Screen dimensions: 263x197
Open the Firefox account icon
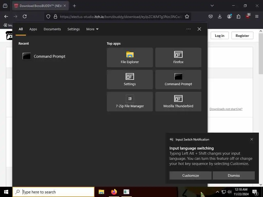tap(229, 16)
